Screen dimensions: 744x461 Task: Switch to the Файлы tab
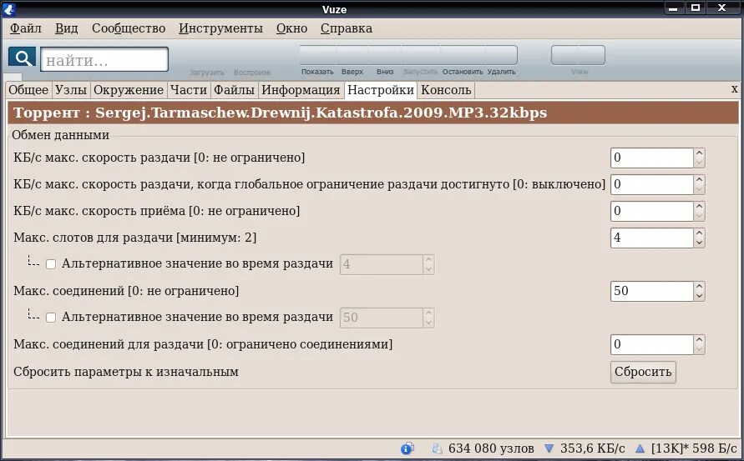point(234,90)
